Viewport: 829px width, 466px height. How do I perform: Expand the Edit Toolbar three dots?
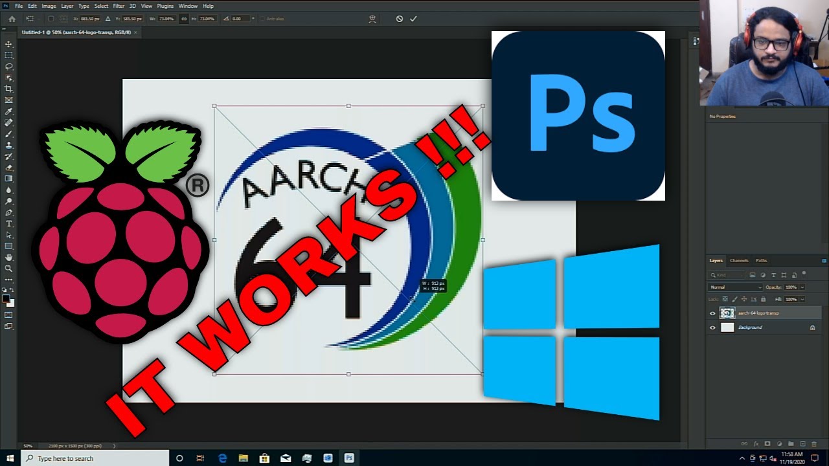tap(9, 280)
